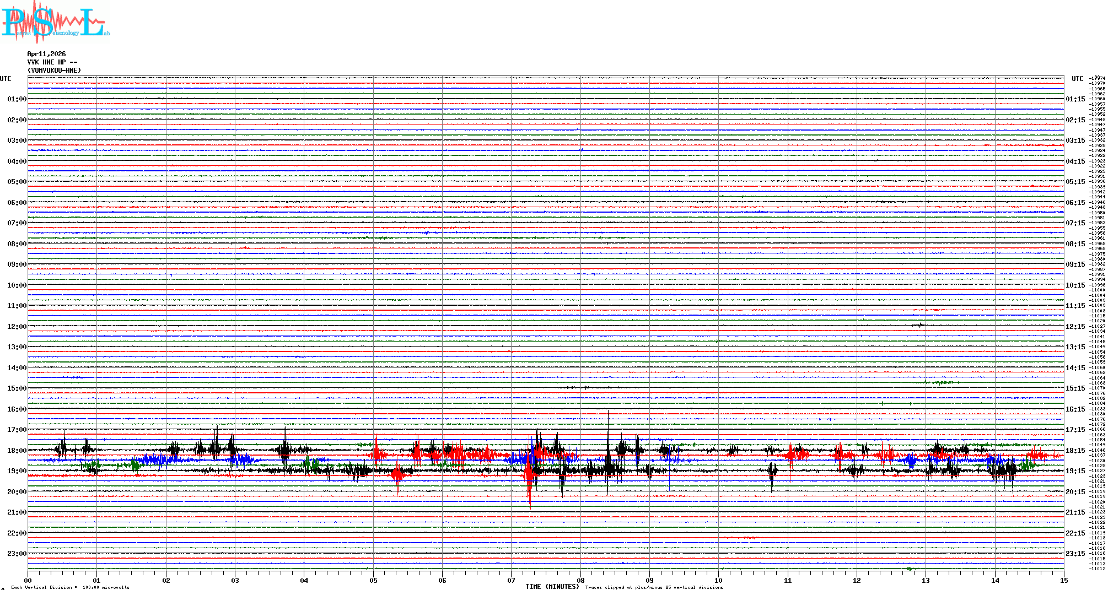Image resolution: width=1108 pixels, height=595 pixels.
Task: Click minute marker 15 on bottom axis
Action: [1063, 581]
